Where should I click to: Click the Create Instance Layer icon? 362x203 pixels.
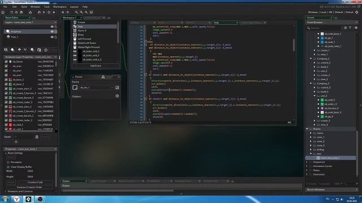[12, 50]
